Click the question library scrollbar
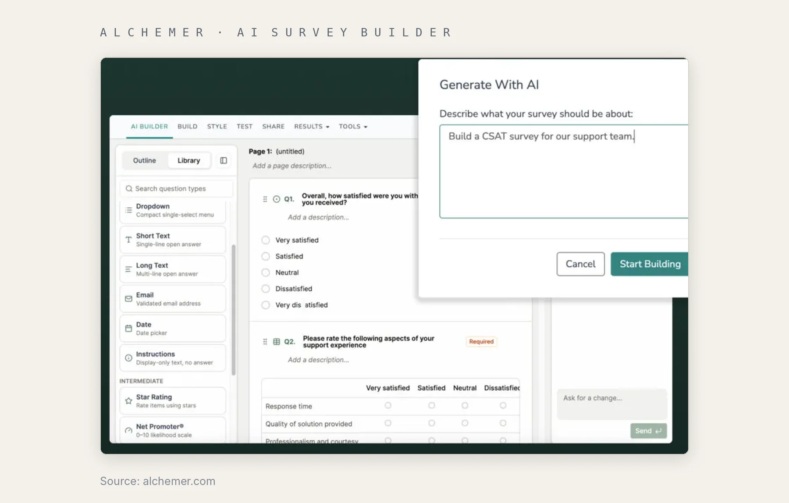Viewport: 789px width, 503px height. pos(234,309)
